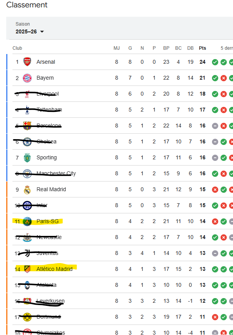Click the Sporting club crest
This screenshot has height=335, width=233.
pos(27,158)
